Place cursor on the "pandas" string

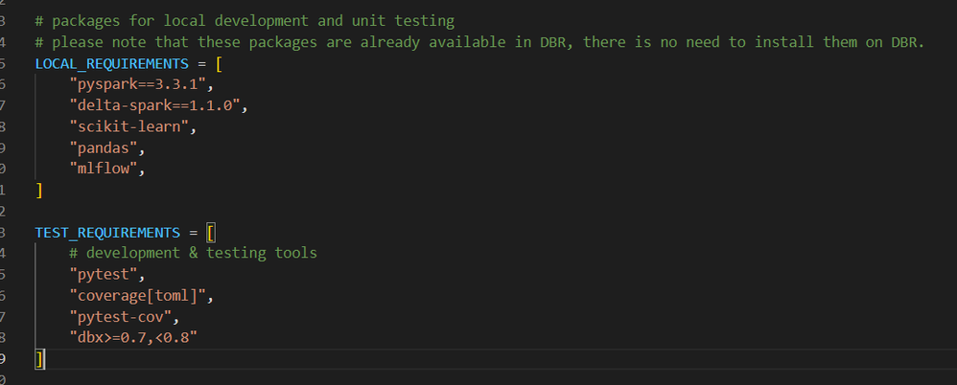104,147
